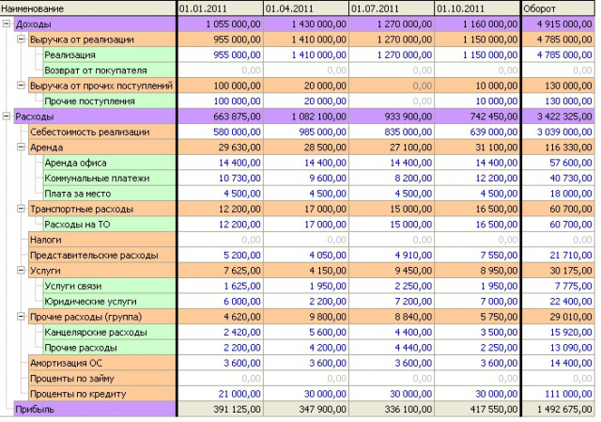Collapse the Прочие расходы (группа) node

tap(21, 317)
